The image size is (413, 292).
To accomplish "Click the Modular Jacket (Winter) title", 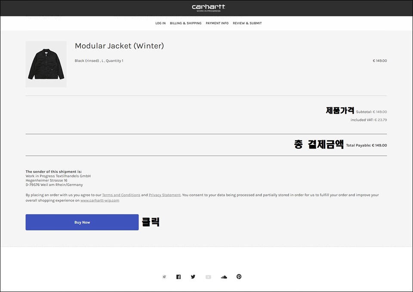I will (x=119, y=46).
